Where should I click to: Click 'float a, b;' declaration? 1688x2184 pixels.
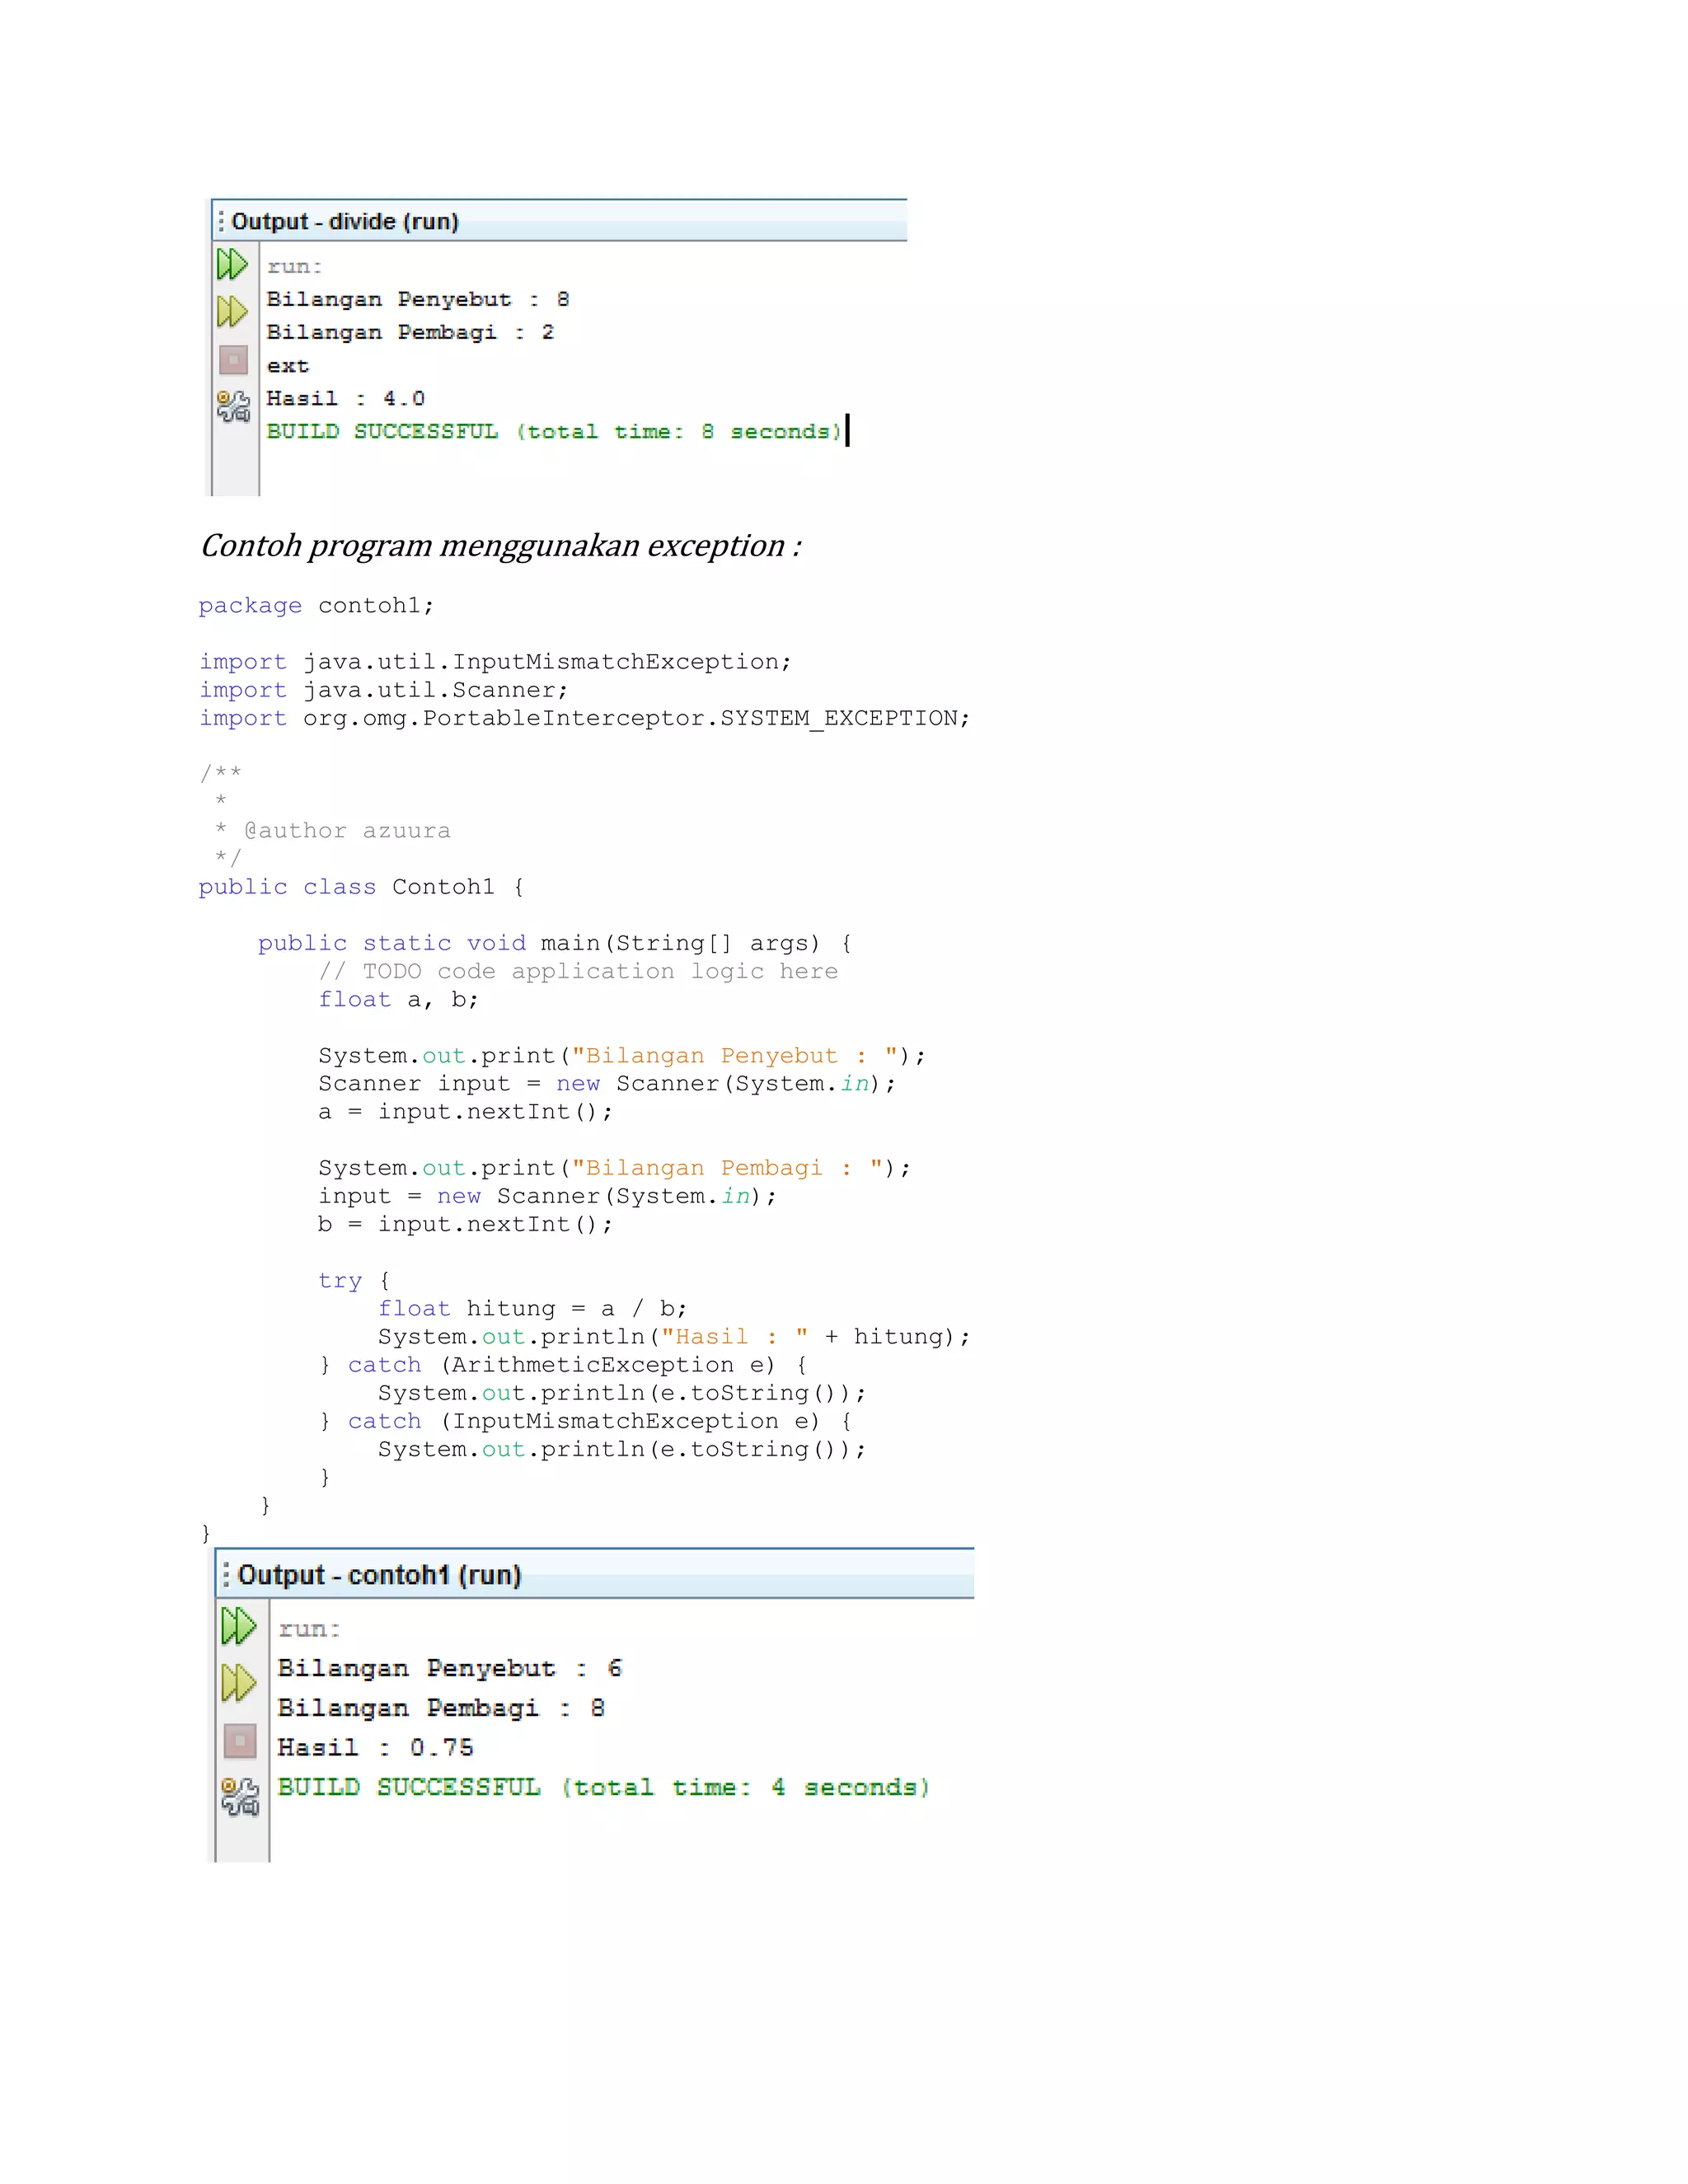pos(398,999)
